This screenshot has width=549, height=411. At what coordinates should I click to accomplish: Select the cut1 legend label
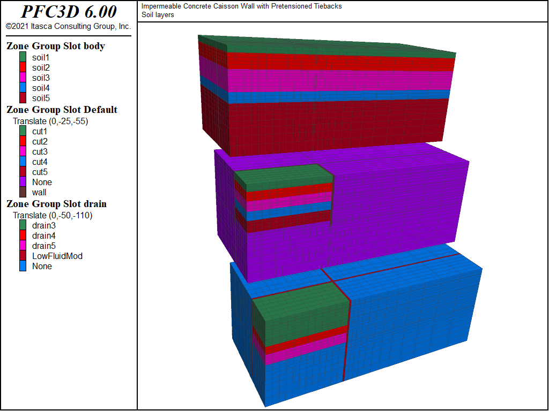pos(40,132)
